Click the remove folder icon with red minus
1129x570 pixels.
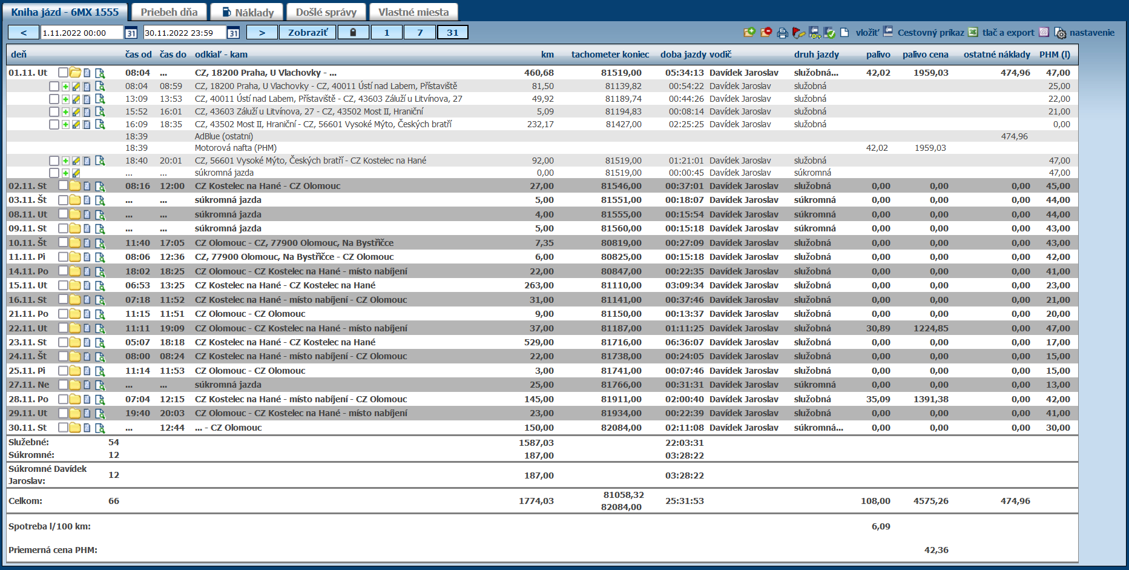[x=766, y=33]
